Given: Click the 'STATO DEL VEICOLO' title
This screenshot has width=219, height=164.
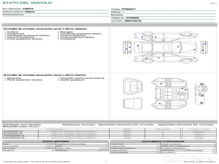Looking at the screenshot, I should (x=27, y=3).
